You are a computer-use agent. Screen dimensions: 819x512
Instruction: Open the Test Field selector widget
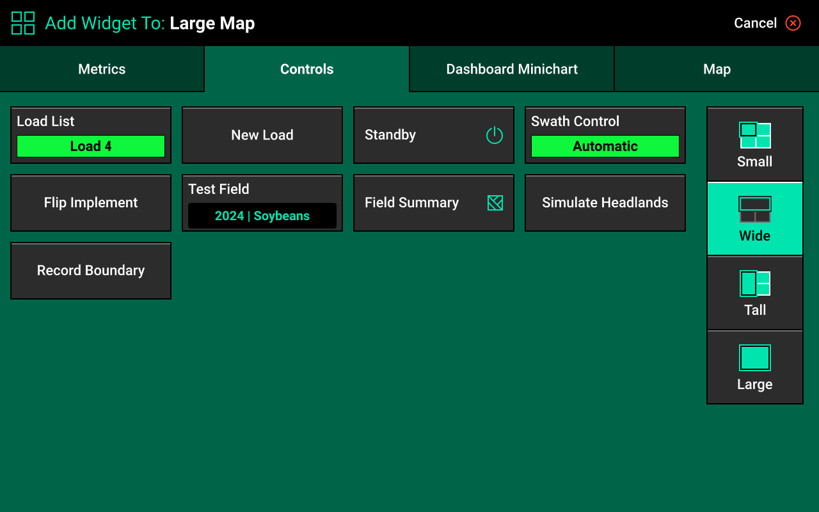tap(219, 189)
